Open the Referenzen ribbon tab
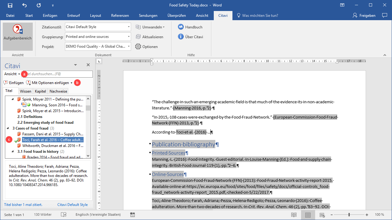The height and width of the screenshot is (220, 392). pyautogui.click(x=120, y=16)
